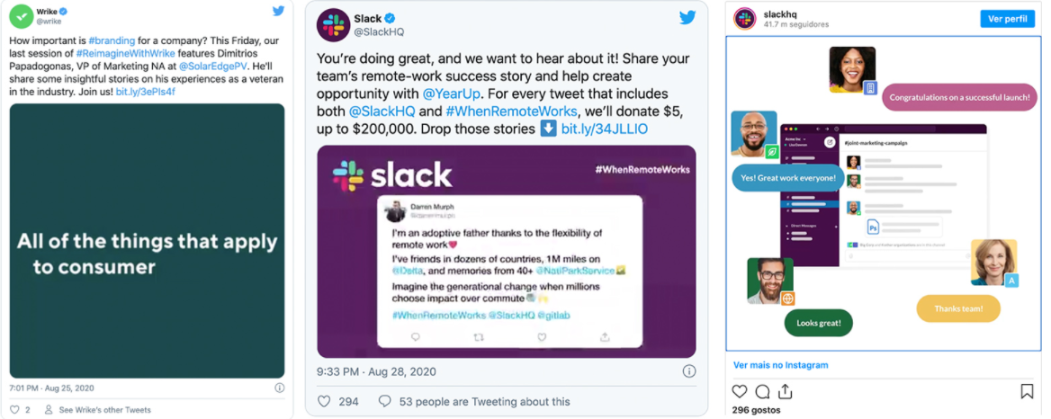Follow the bit.ly/34JLLIO link

tap(604, 129)
